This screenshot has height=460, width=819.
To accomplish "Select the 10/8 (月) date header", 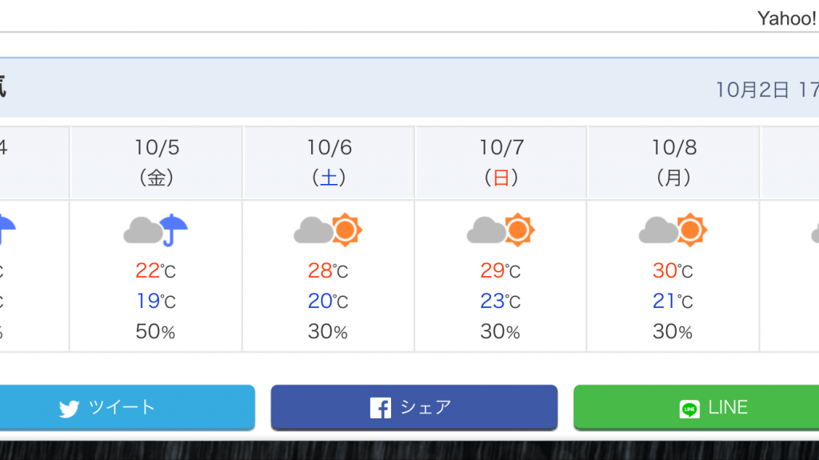I will pos(673,162).
